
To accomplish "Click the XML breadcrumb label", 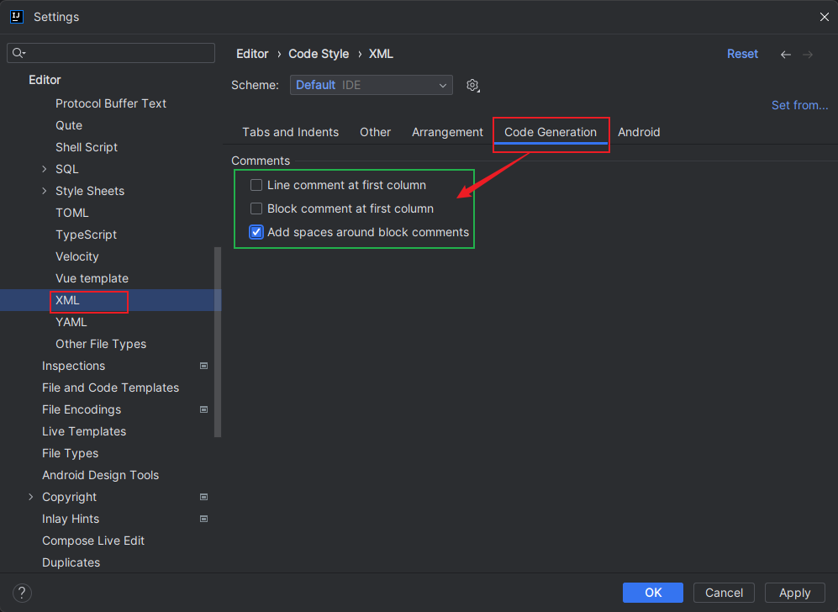I will click(381, 54).
